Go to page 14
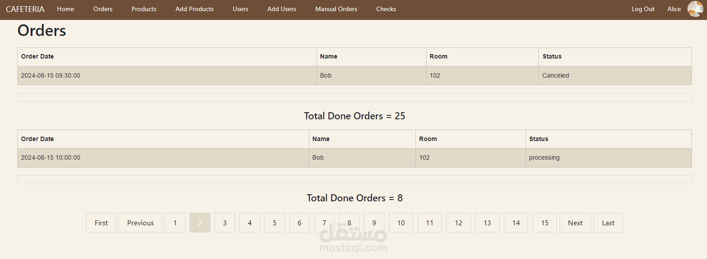Image resolution: width=707 pixels, height=259 pixels. tap(516, 223)
